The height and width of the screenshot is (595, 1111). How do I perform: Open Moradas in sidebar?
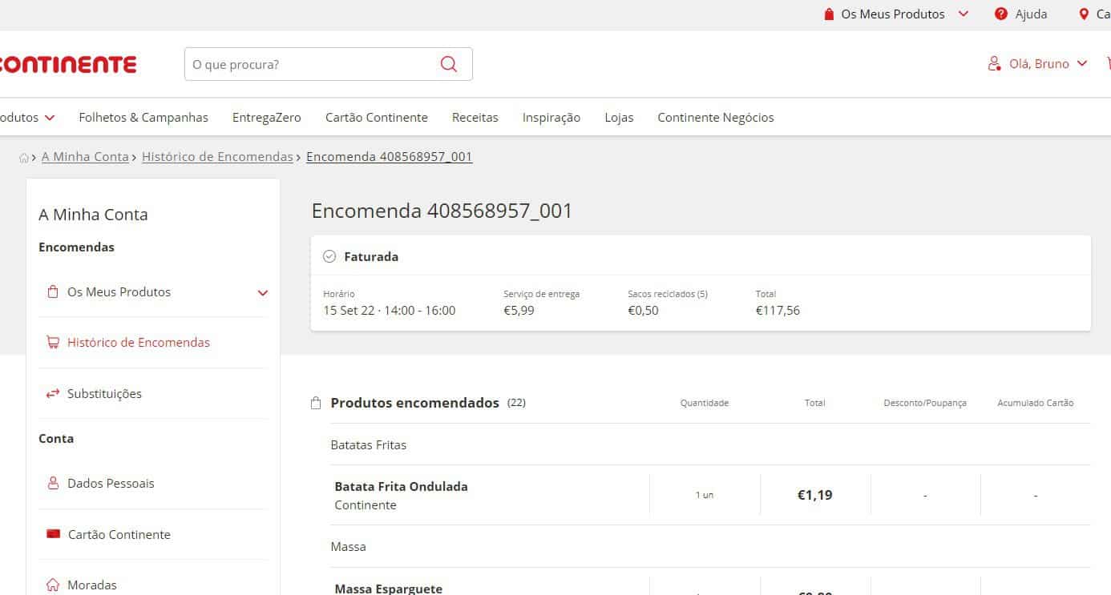coord(92,585)
